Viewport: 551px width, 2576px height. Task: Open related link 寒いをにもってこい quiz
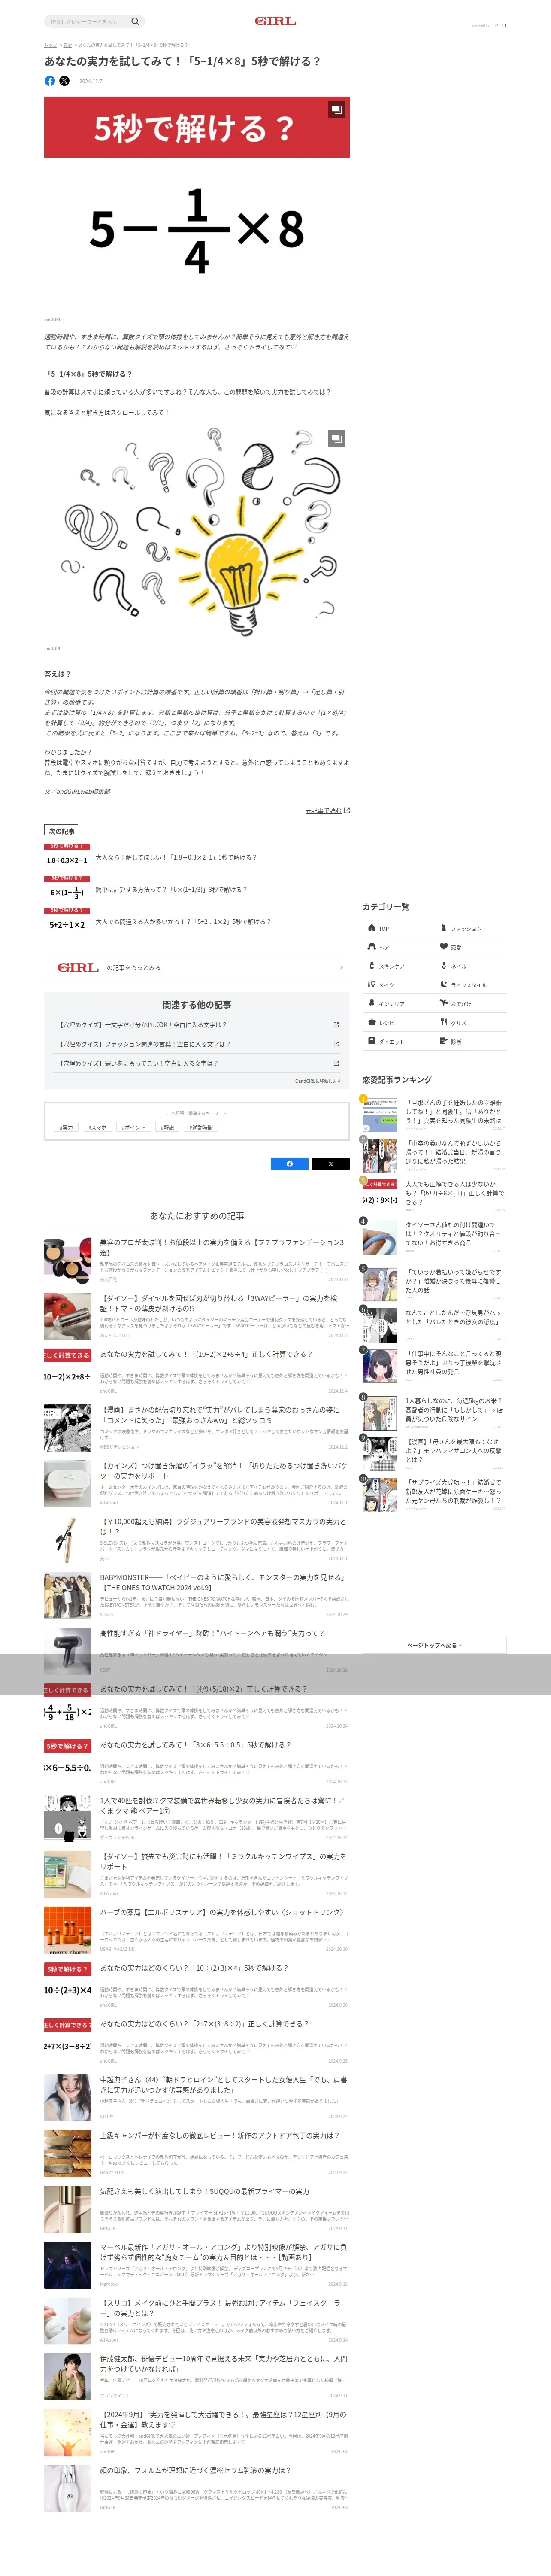point(197,1063)
